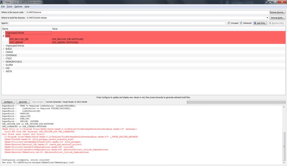Viewport: 287px width, 166px height.
Task: Click the output log scroll-up arrow
Action: pyautogui.click(x=284, y=107)
